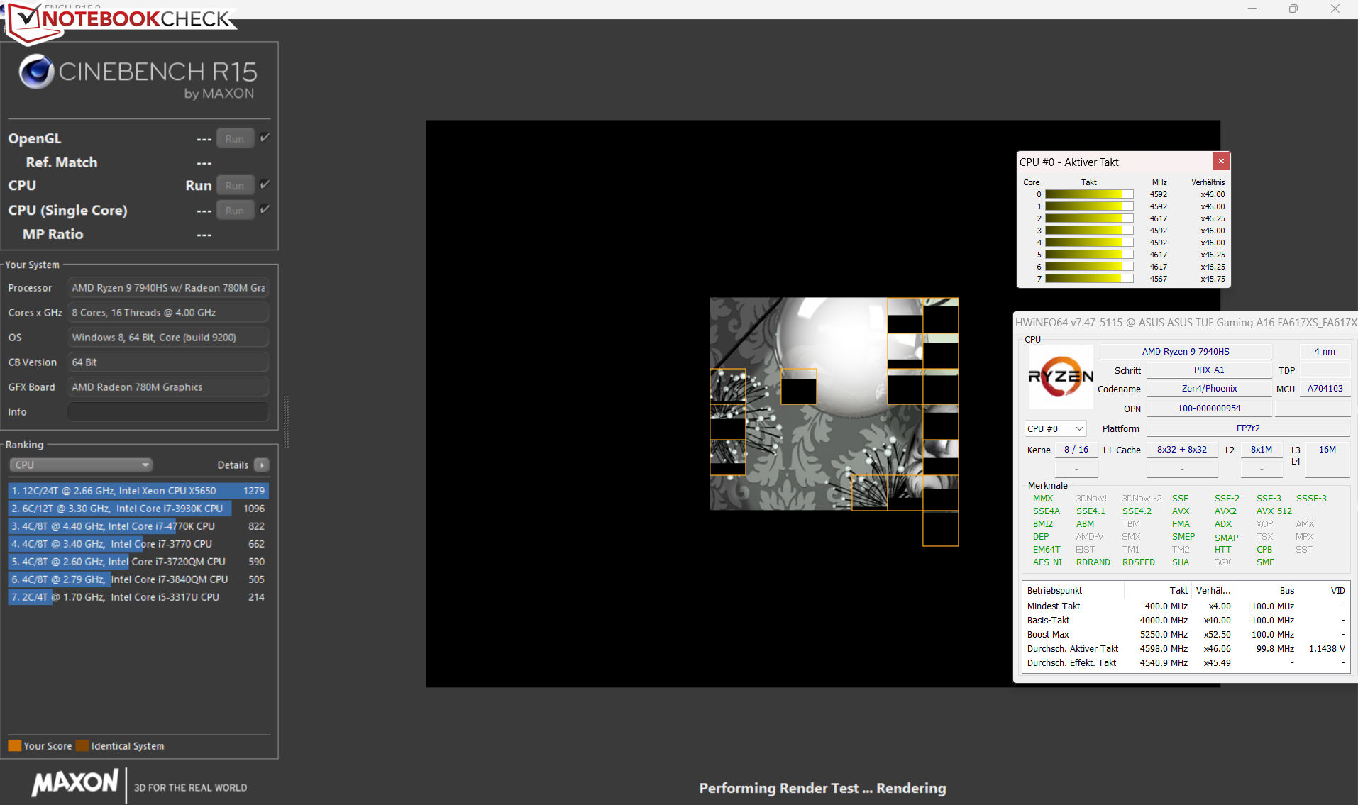The width and height of the screenshot is (1358, 805).
Task: Click the 4 nm process field in HWiNFO
Action: click(x=1325, y=352)
